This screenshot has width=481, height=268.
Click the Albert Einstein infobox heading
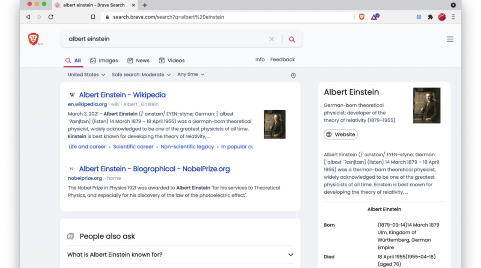(x=351, y=92)
